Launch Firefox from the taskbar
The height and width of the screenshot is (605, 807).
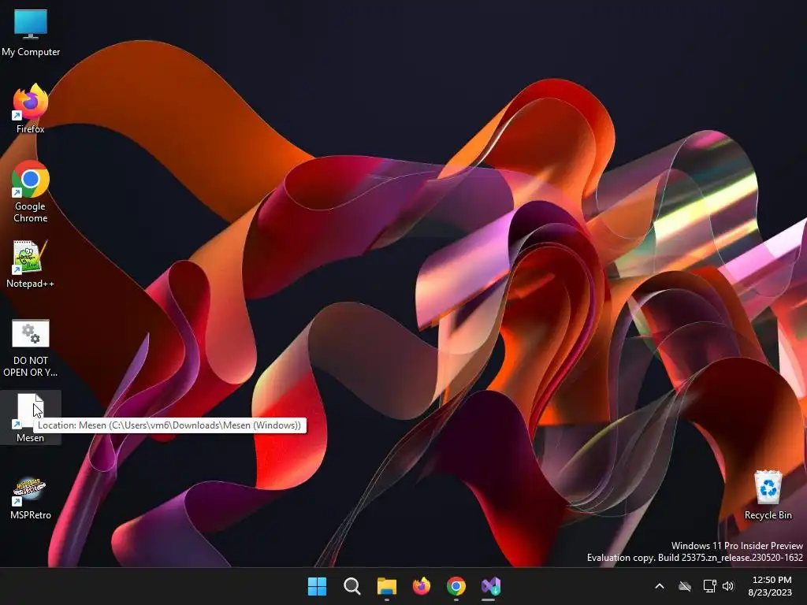coord(422,586)
